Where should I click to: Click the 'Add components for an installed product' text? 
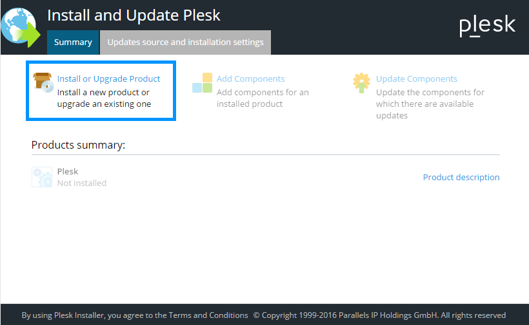point(263,98)
